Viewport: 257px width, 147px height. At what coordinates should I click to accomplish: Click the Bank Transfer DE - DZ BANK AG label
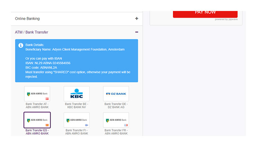(x=116, y=105)
